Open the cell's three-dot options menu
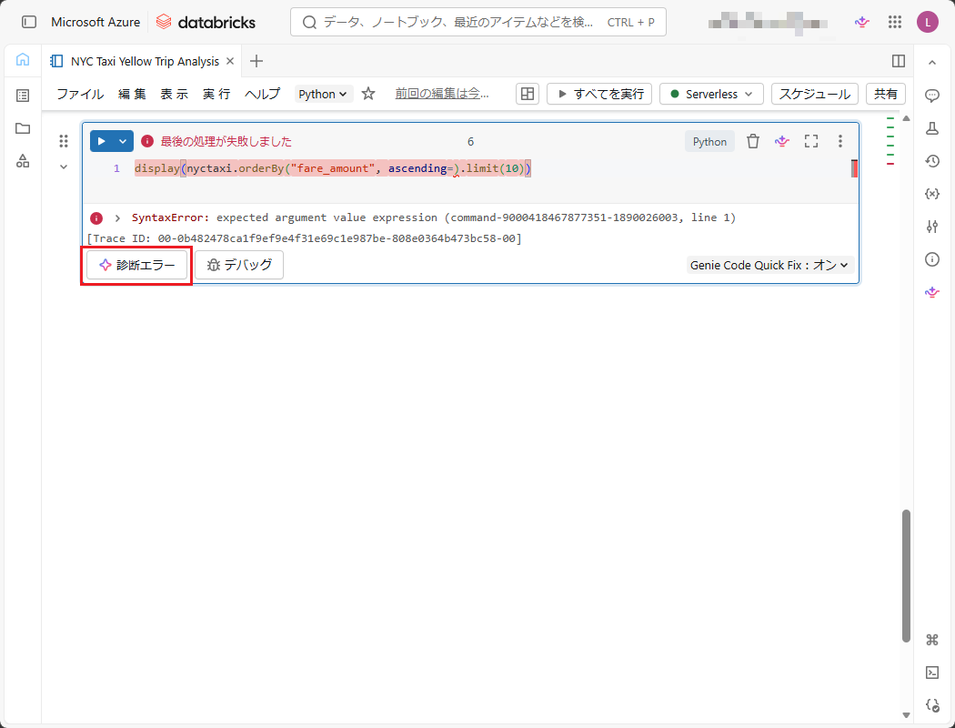Screen dimensions: 955x728 [840, 141]
